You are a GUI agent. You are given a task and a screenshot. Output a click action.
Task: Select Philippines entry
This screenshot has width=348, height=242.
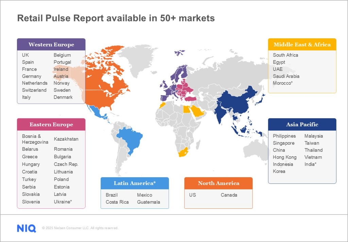click(284, 136)
